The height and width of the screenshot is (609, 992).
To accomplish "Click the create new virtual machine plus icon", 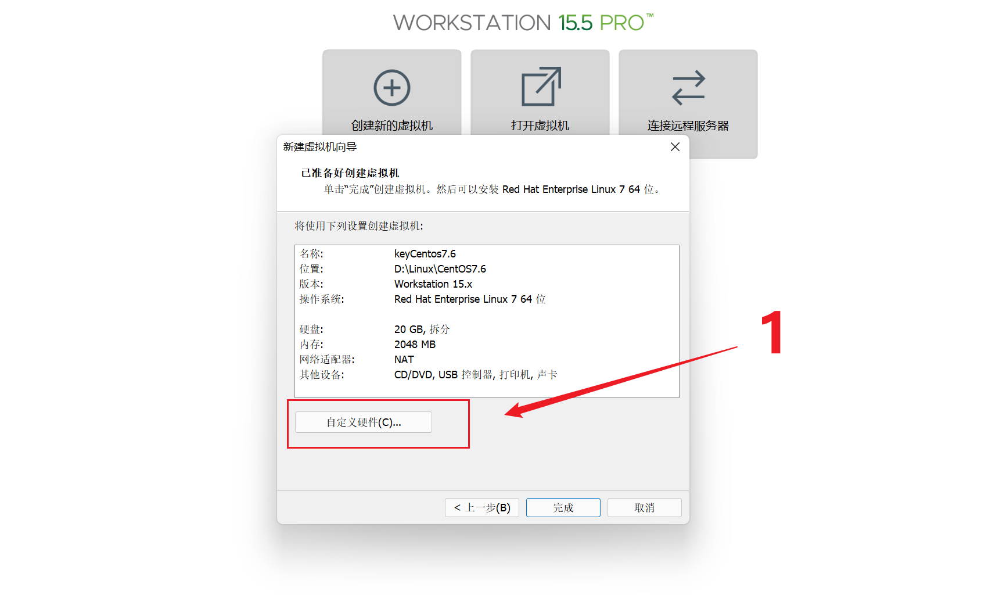I will pyautogui.click(x=392, y=88).
